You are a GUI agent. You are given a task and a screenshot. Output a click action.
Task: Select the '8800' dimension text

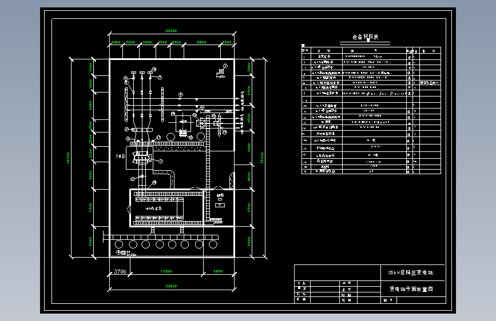click(x=201, y=42)
